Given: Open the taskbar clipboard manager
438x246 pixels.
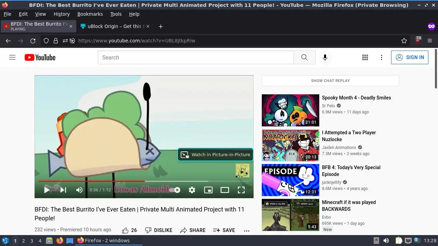Looking at the screenshot, I should pyautogui.click(x=398, y=241).
